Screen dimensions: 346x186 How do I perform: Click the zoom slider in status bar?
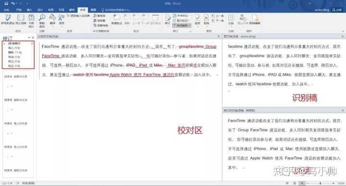pos(320,183)
